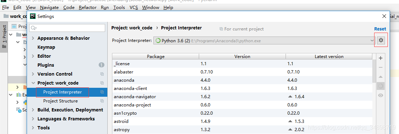Click the Conda loading circle icon in the Project Interpreter dropdown
399x134 pixels.
pos(158,40)
